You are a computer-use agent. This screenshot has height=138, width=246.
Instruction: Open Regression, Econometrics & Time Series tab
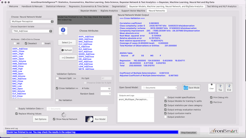coord(89,7)
